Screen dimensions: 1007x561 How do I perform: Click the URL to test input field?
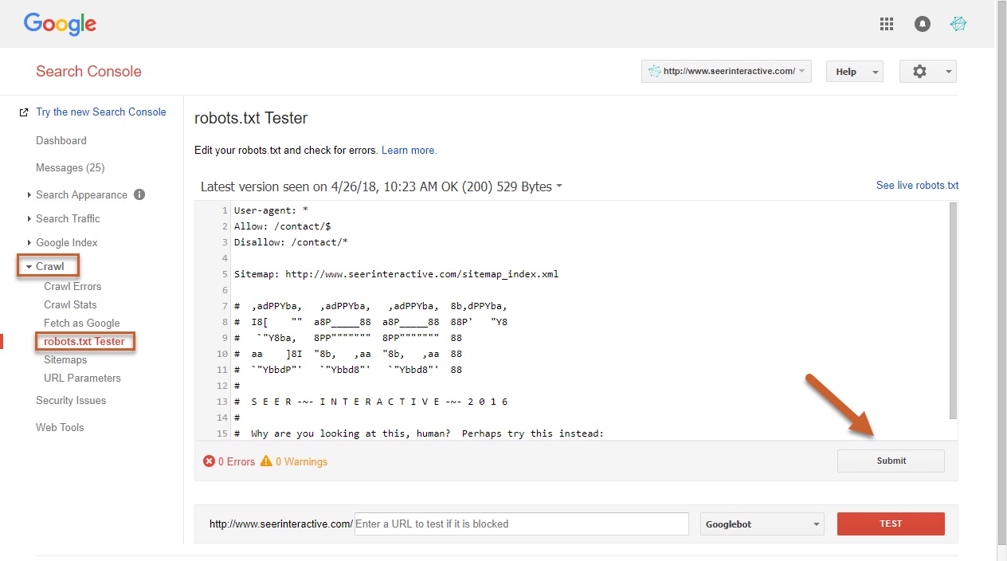click(521, 524)
